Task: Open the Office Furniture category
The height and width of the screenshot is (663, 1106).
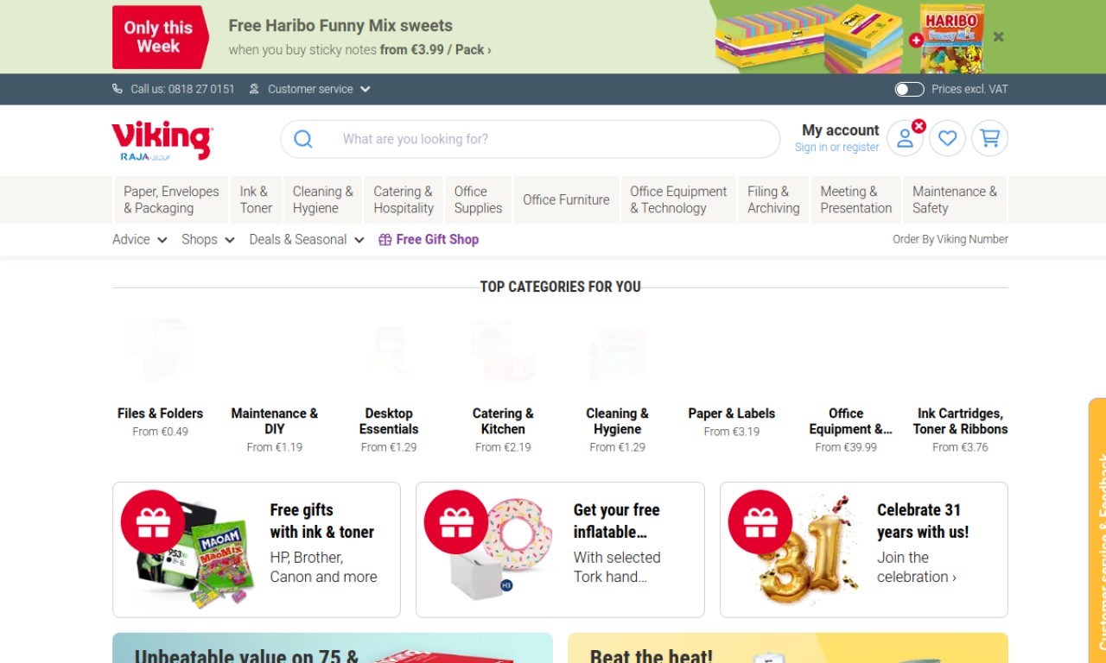Action: pyautogui.click(x=566, y=199)
